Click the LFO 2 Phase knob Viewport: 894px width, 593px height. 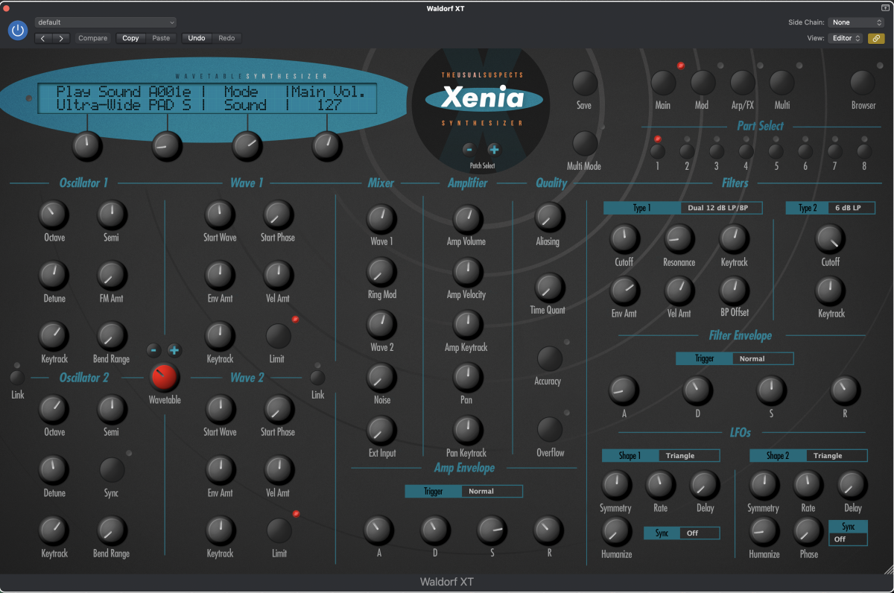[808, 530]
